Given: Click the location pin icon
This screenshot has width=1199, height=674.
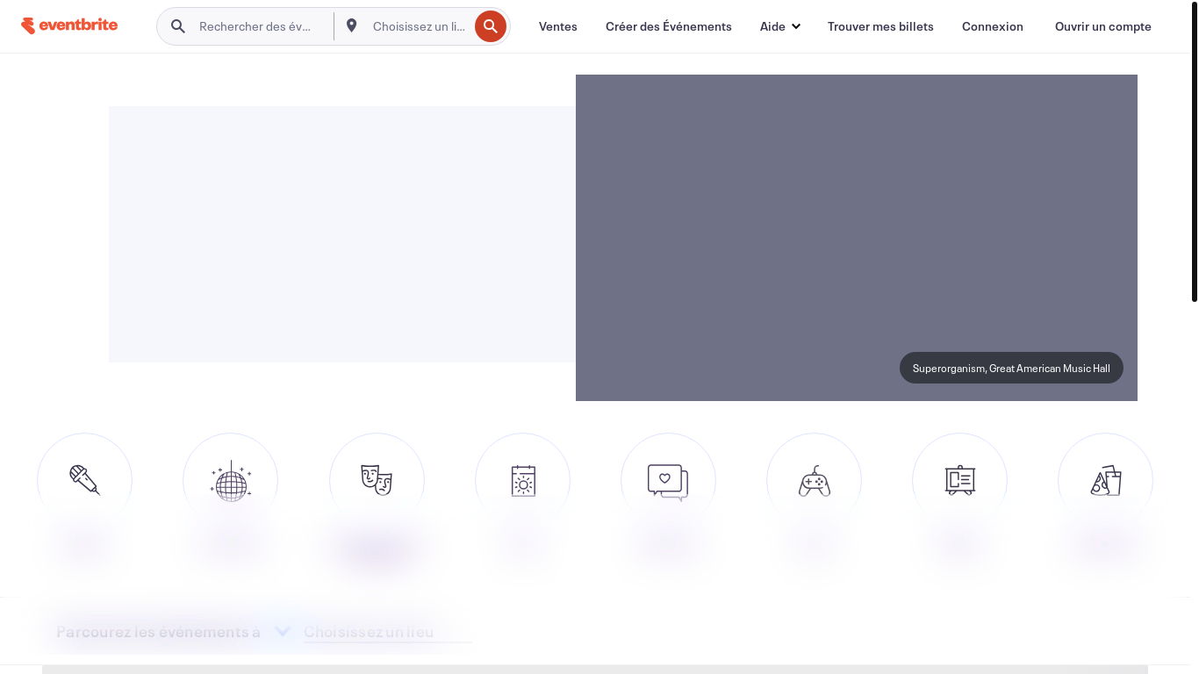Looking at the screenshot, I should 351,25.
